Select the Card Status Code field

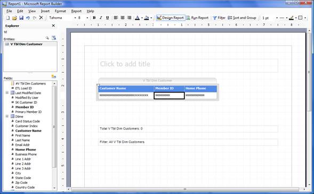pos(27,121)
